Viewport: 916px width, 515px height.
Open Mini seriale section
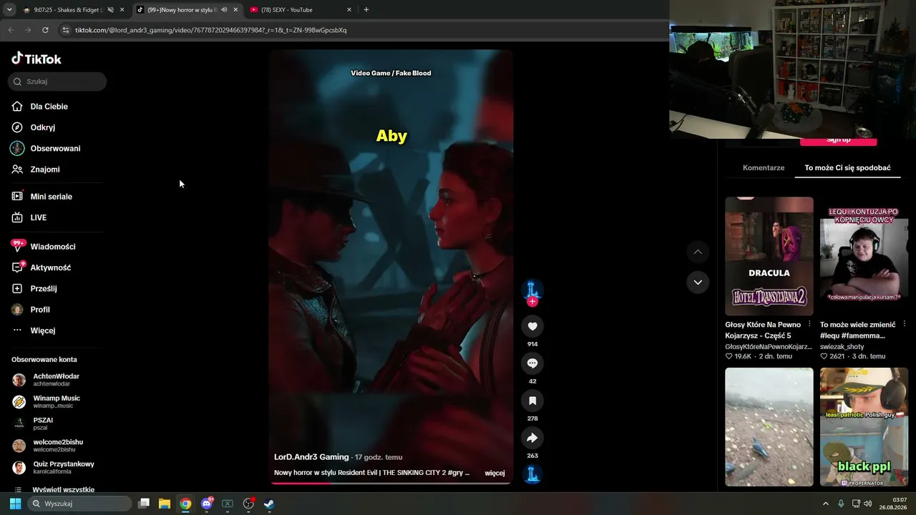click(x=51, y=197)
